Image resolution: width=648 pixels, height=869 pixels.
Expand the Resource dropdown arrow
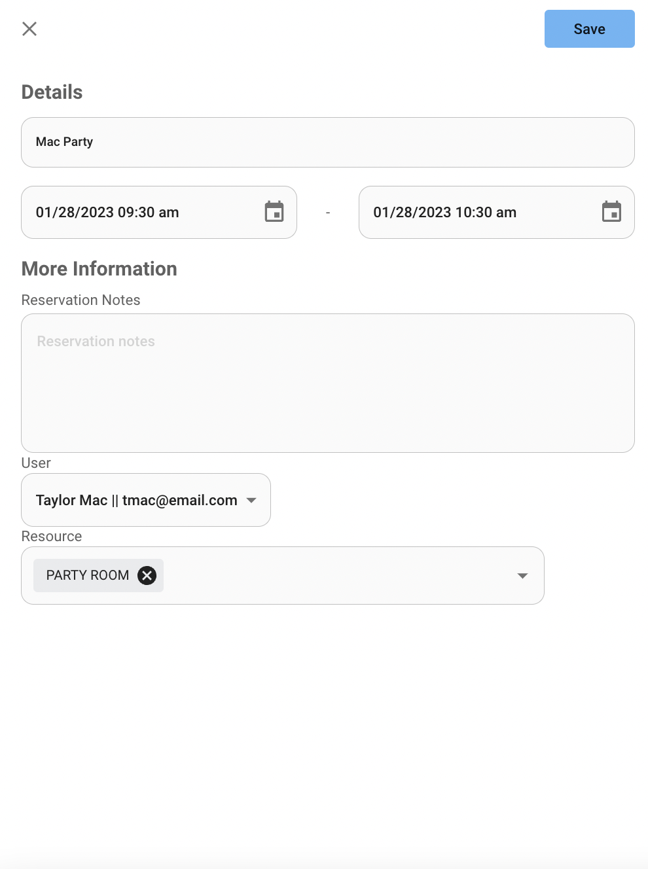point(522,576)
